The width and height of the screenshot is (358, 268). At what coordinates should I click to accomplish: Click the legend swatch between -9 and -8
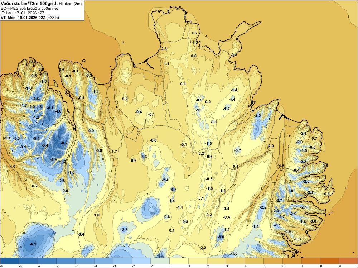tap(10, 261)
